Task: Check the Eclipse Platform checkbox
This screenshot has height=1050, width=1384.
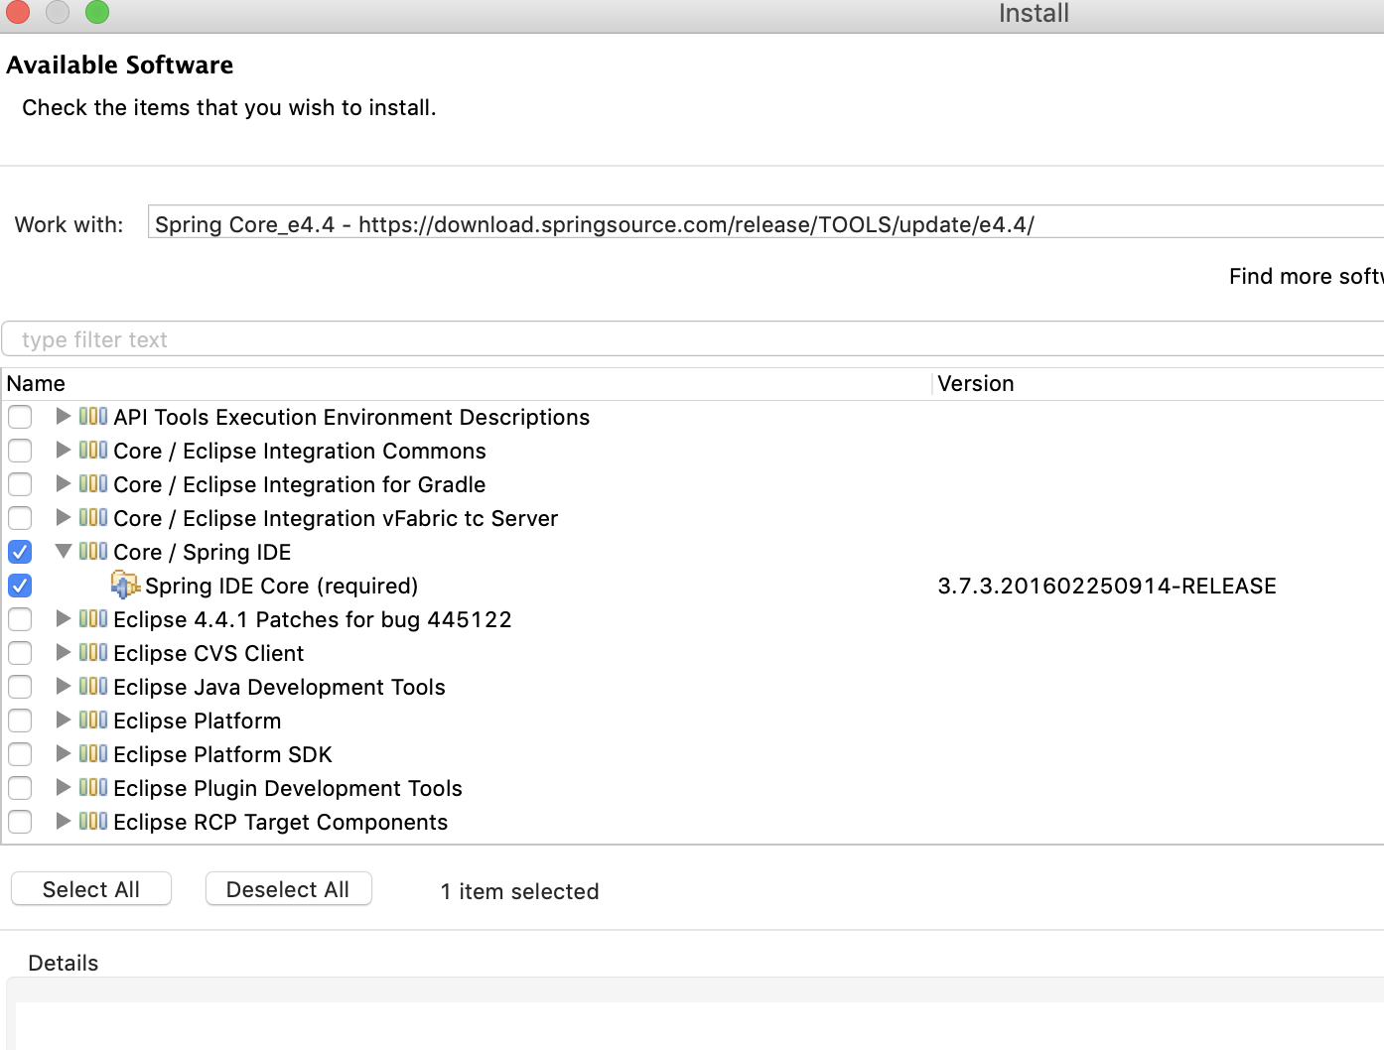Action: (20, 721)
